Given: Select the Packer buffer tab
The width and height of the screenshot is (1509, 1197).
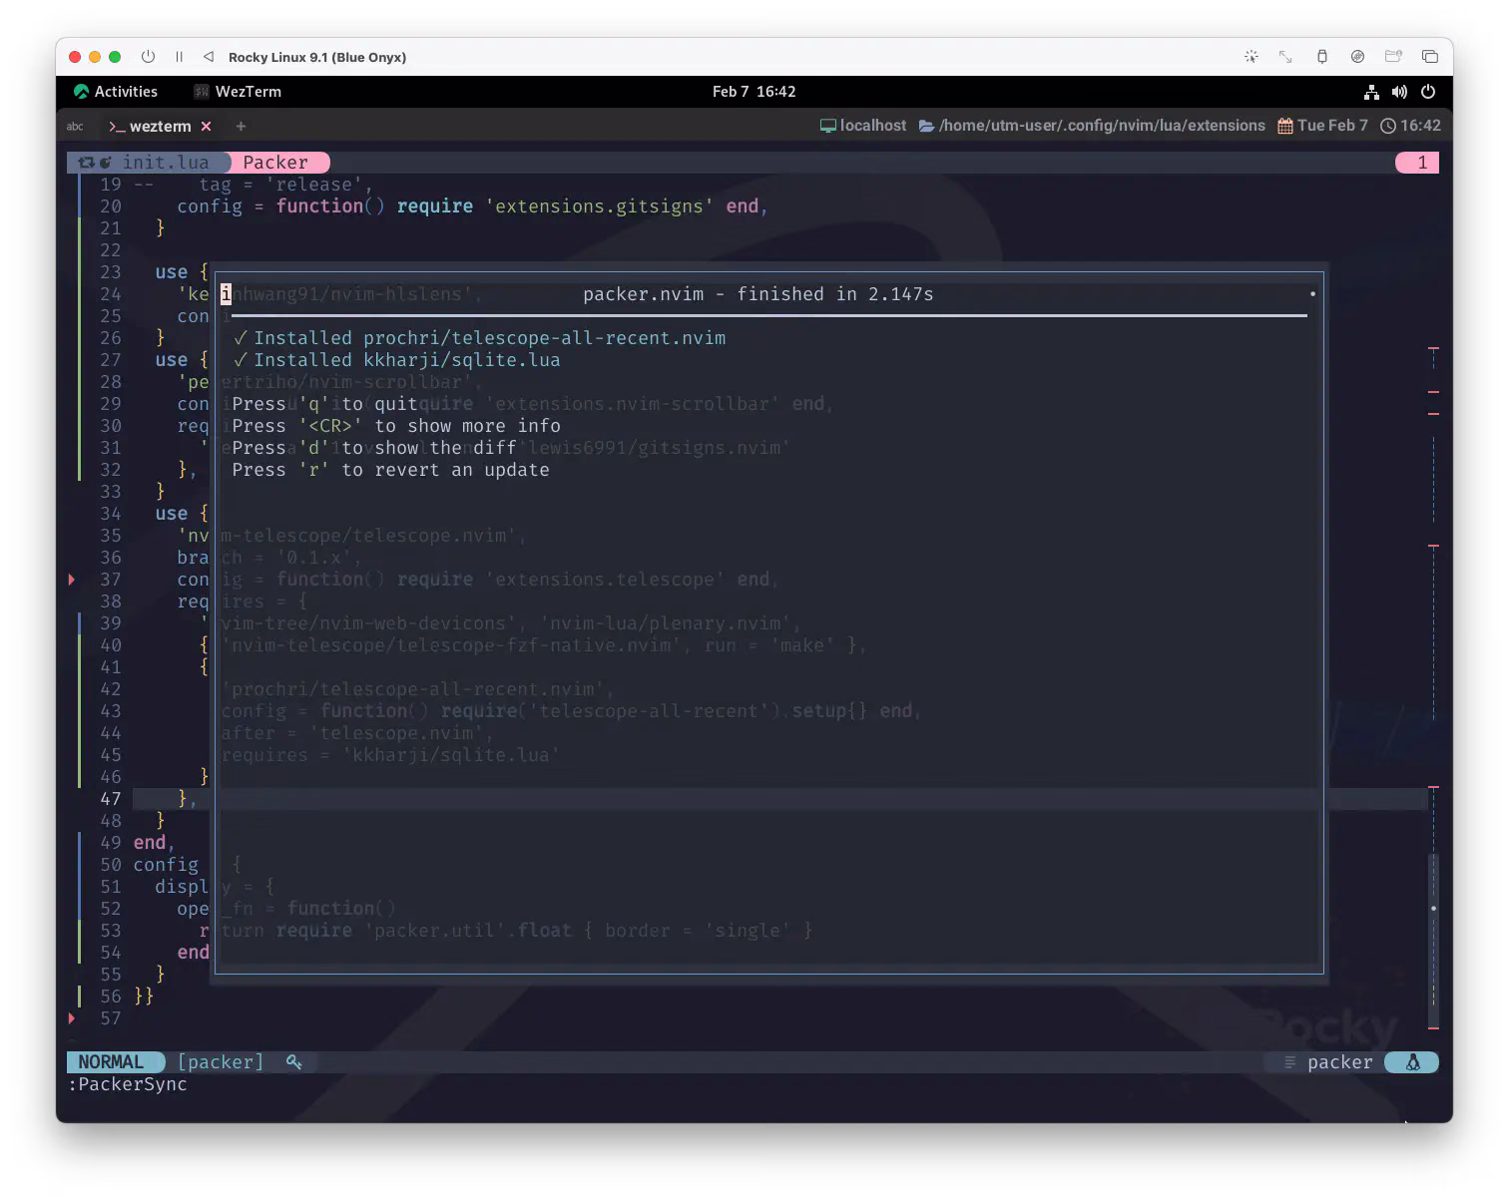Looking at the screenshot, I should coord(275,163).
